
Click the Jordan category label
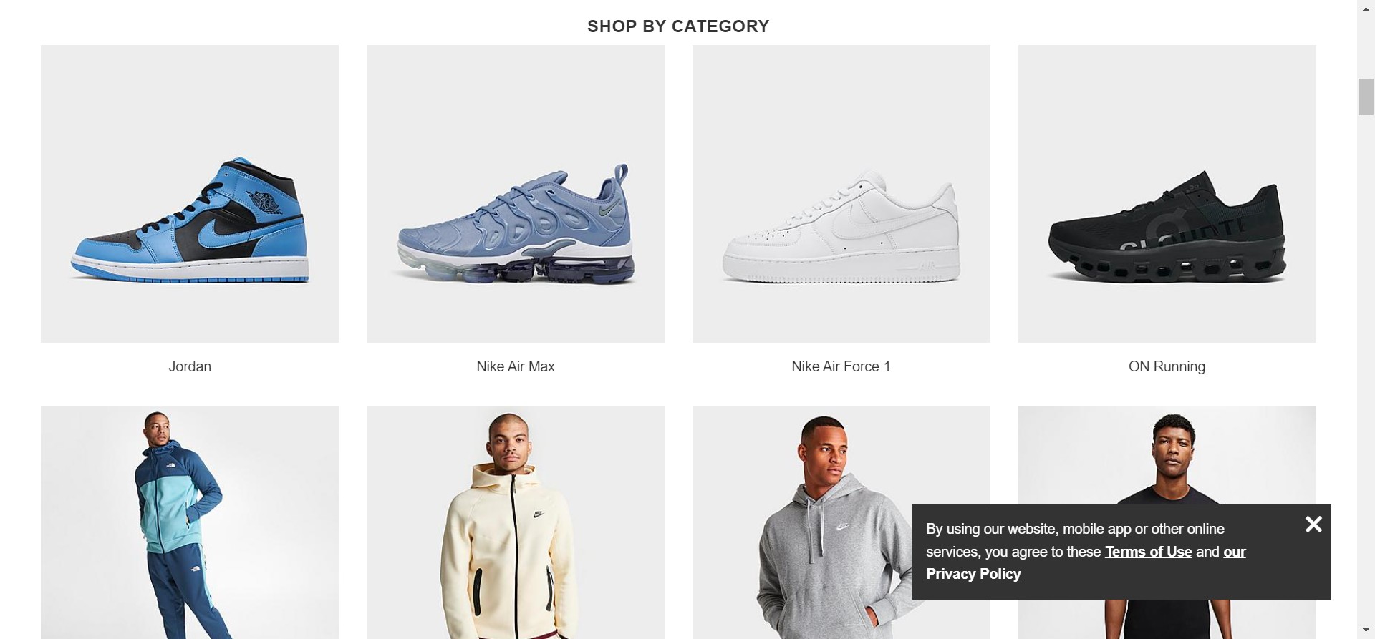click(x=190, y=366)
